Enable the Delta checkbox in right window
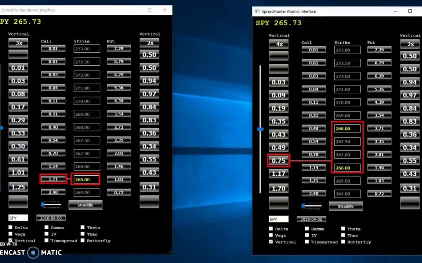The image size is (422, 263). pyautogui.click(x=271, y=229)
